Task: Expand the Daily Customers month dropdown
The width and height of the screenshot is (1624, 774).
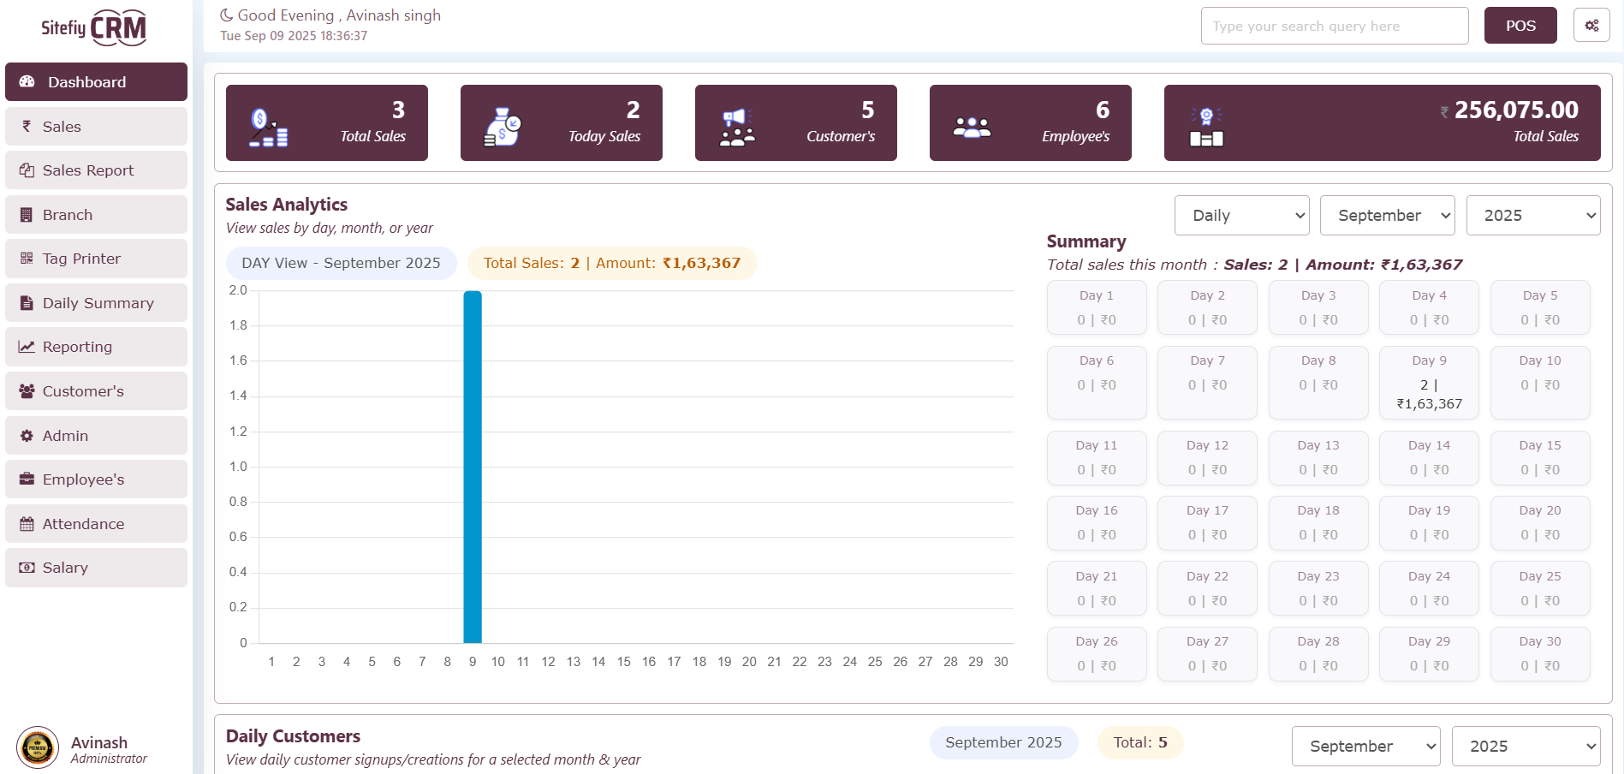Action: (1365, 747)
